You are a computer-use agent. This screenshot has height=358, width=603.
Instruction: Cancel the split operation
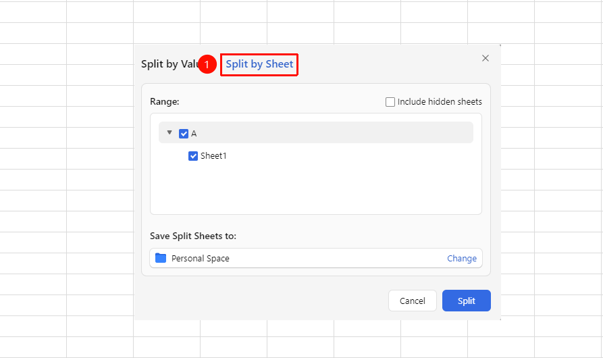[x=413, y=301]
